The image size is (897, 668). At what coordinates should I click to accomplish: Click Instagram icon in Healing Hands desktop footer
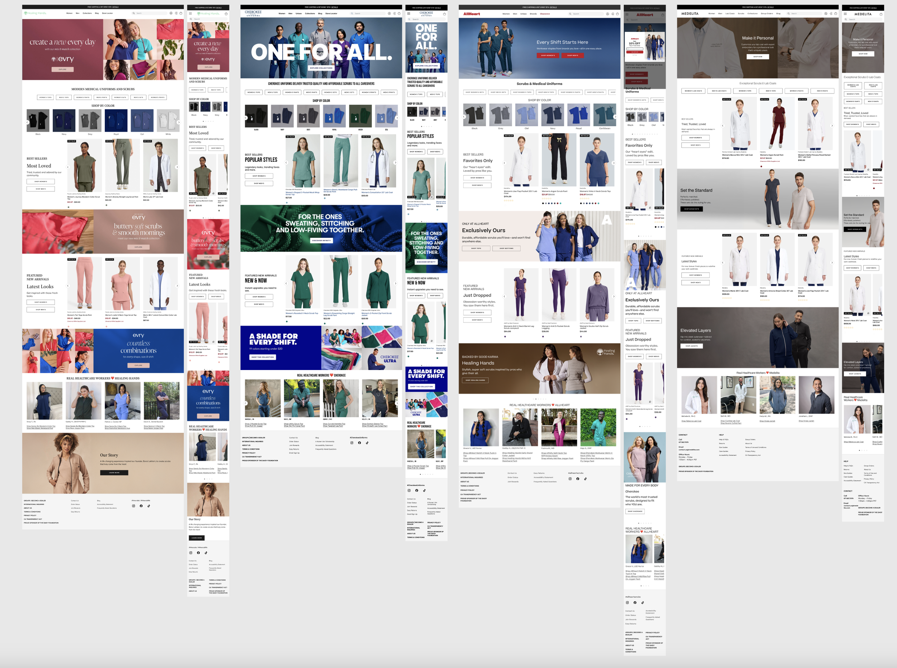coord(133,506)
